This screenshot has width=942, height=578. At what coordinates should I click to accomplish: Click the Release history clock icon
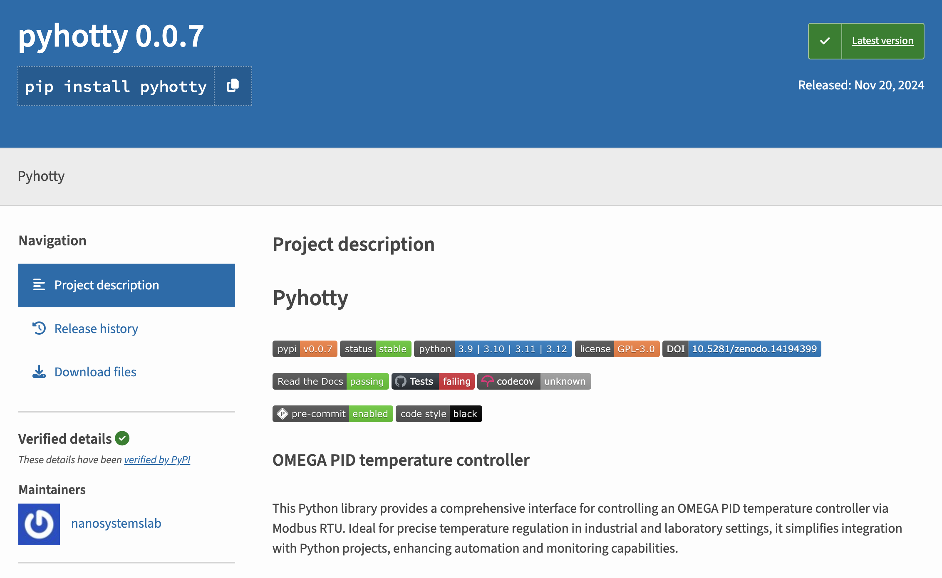[39, 328]
